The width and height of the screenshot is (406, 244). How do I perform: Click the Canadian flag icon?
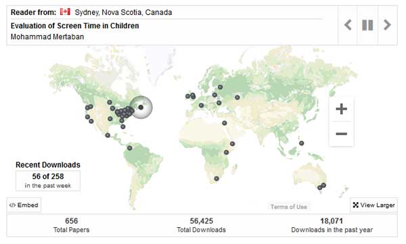pyautogui.click(x=65, y=12)
